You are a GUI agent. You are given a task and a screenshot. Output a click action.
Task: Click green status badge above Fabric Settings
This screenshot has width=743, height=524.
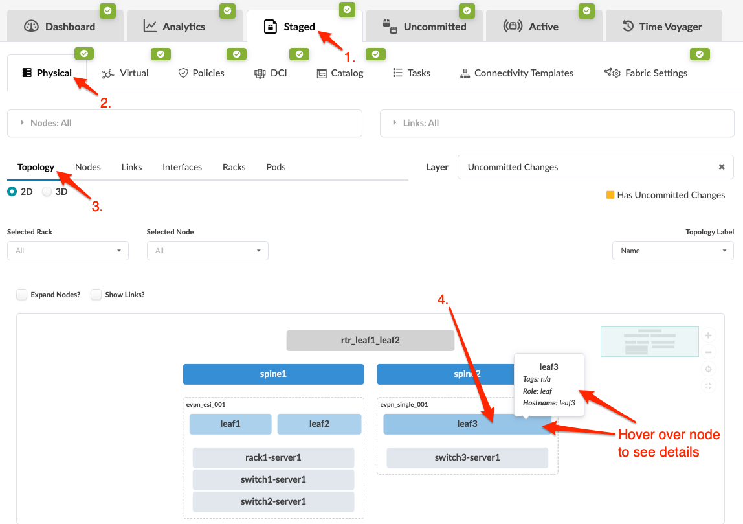700,54
